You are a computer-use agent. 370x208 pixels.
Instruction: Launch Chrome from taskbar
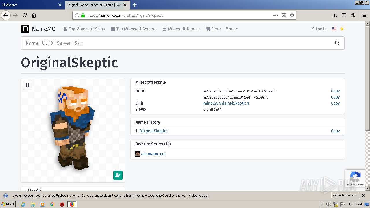coord(52,204)
